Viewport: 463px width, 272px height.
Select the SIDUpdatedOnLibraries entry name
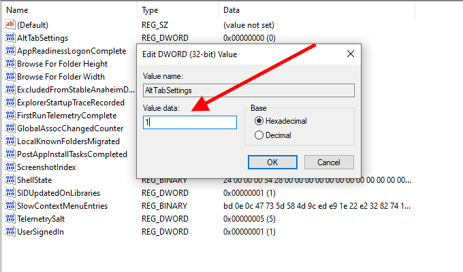point(59,193)
